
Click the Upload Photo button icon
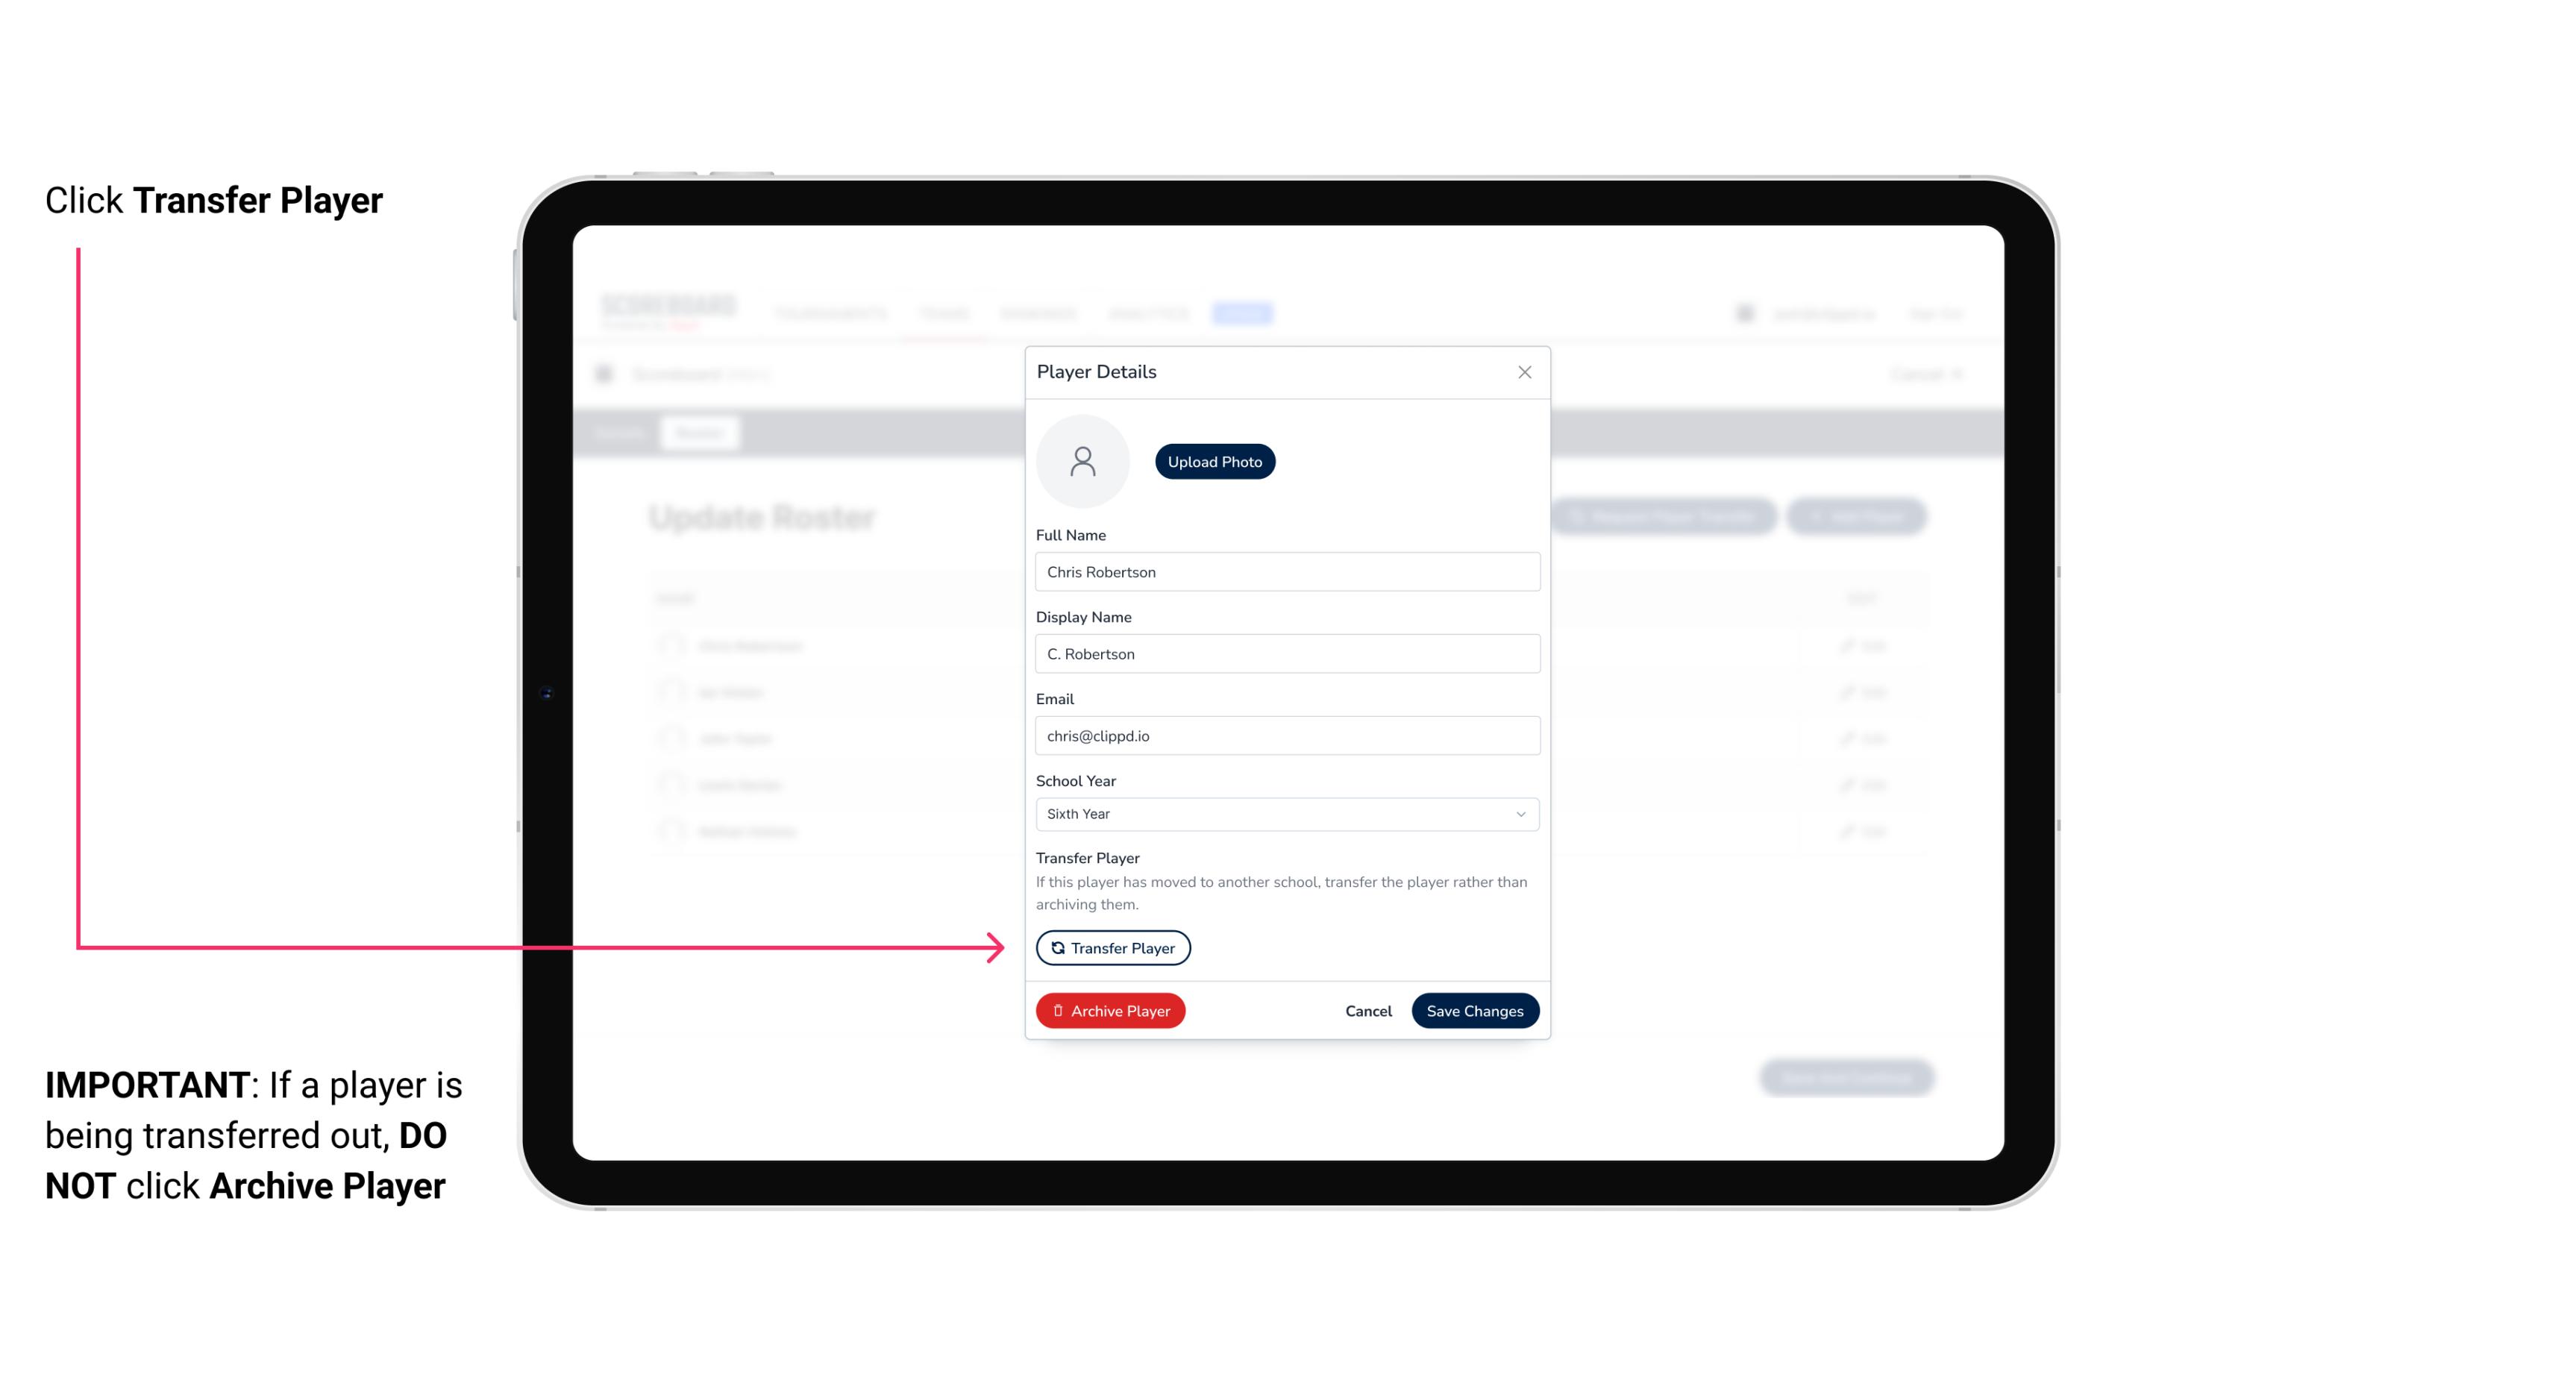click(1214, 461)
